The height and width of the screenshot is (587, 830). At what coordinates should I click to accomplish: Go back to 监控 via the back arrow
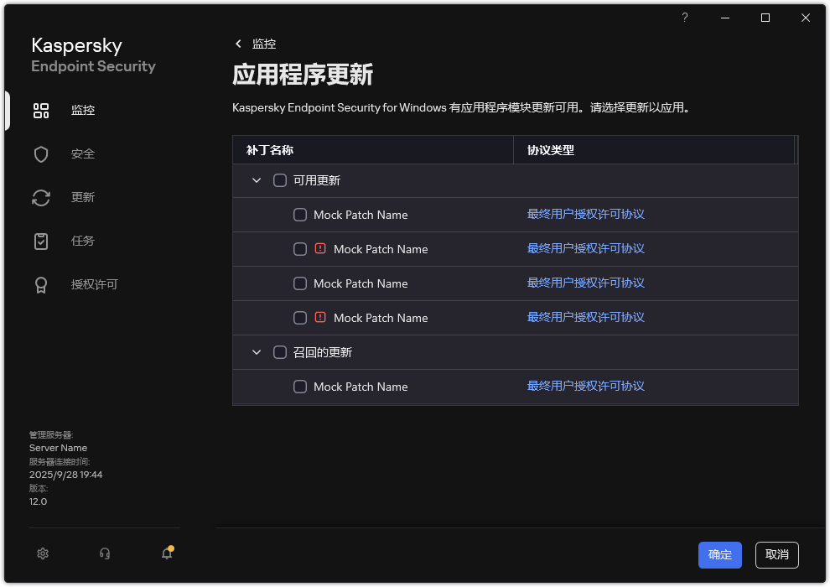pos(239,43)
